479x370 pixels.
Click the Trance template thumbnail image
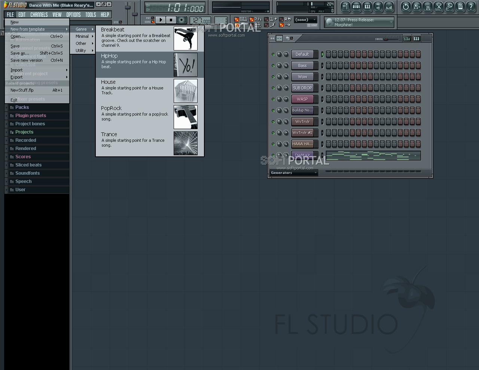pyautogui.click(x=186, y=143)
